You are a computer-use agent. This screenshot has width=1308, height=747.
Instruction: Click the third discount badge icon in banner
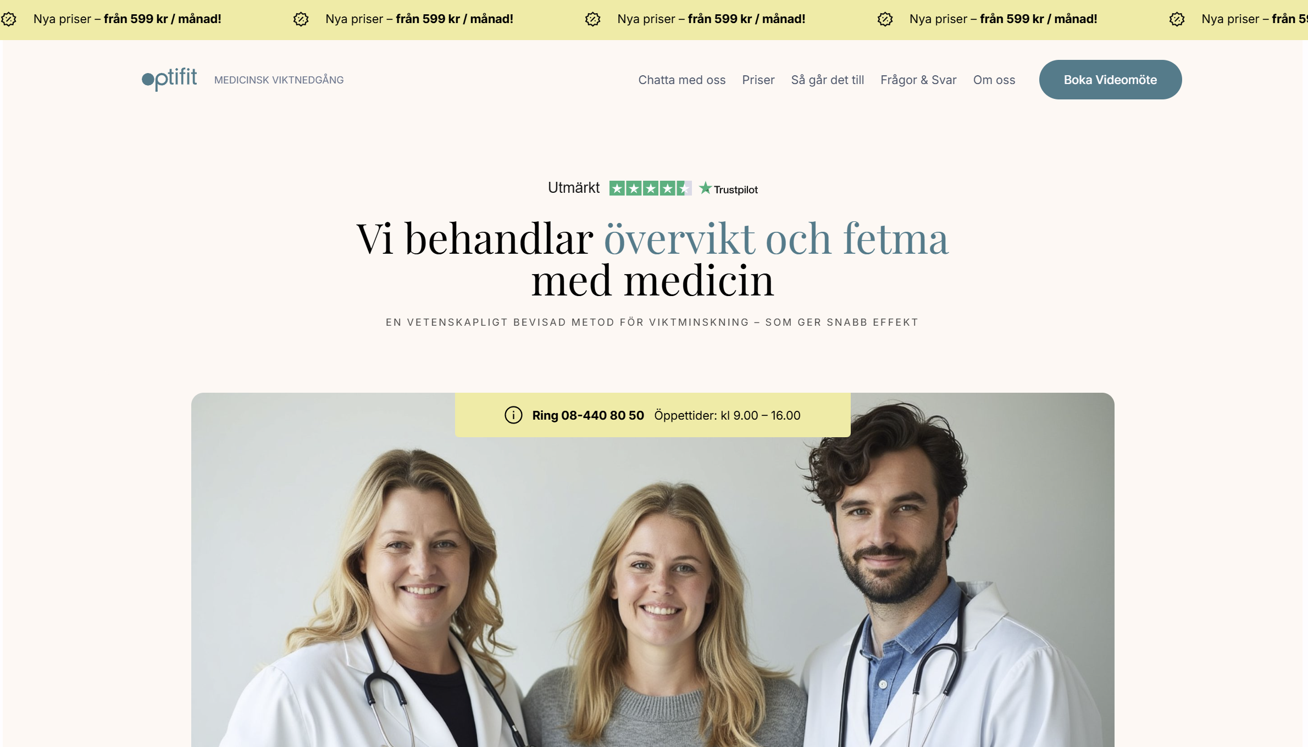click(592, 19)
